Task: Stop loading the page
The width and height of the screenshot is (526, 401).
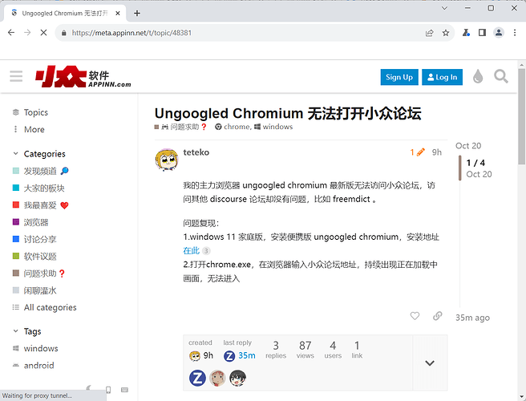Action: tap(43, 33)
